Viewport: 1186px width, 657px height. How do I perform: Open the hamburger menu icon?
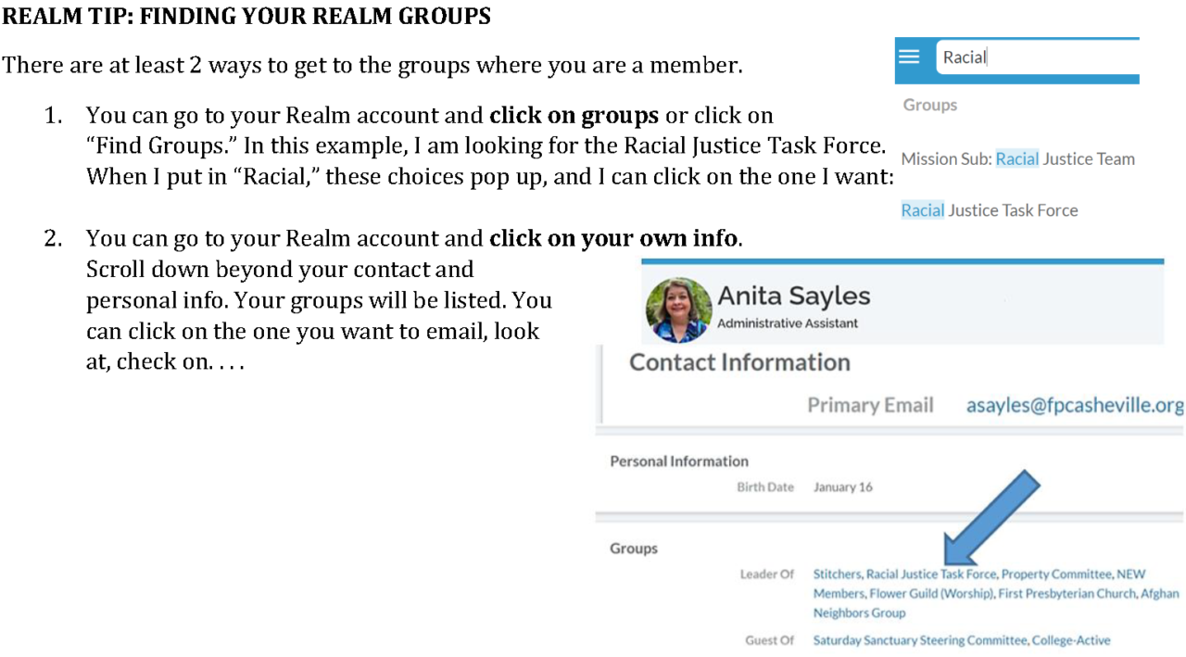pyautogui.click(x=909, y=57)
